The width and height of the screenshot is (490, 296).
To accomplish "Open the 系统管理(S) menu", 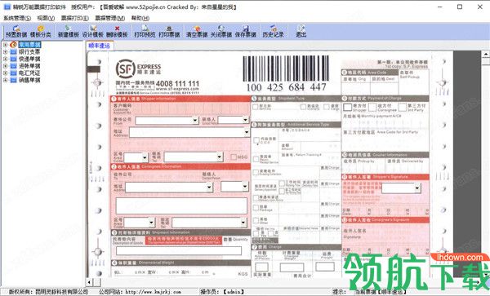I will point(17,18).
